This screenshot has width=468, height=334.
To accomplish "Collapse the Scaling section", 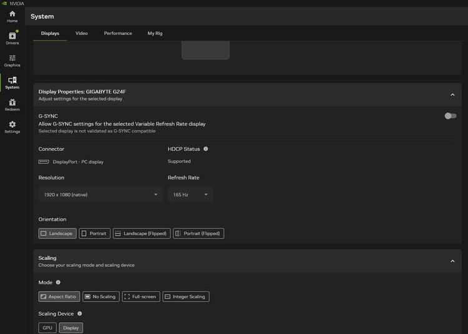I will tap(452, 261).
